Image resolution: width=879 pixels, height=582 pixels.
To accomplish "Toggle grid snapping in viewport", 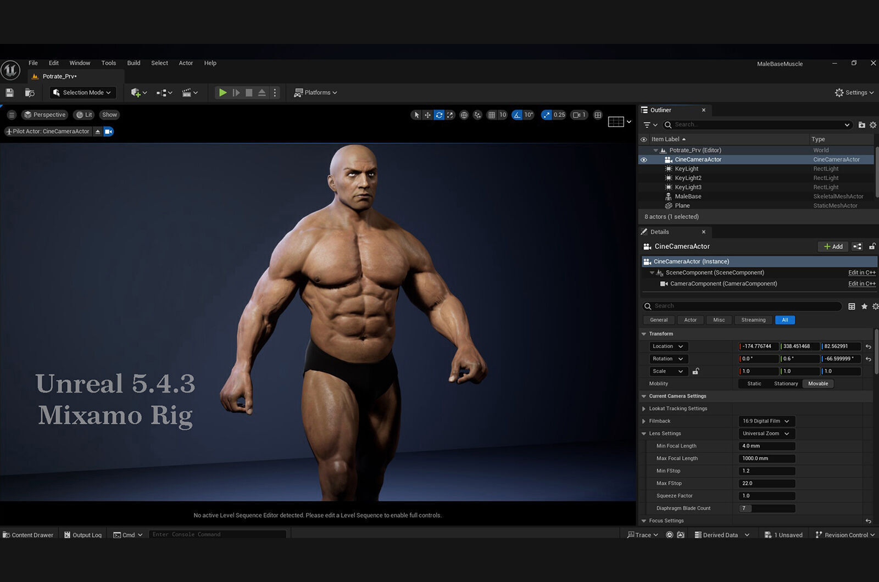I will [492, 115].
